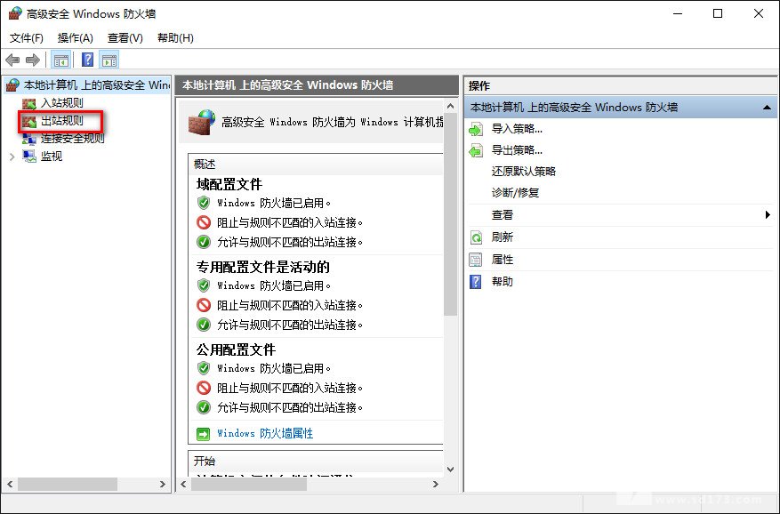780x514 pixels.
Task: Click center pane scroll up arrow
Action: click(450, 106)
